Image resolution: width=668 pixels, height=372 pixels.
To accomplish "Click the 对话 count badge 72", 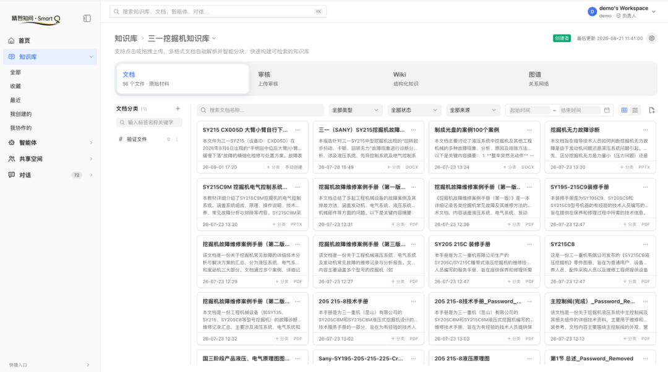I will [x=76, y=175].
